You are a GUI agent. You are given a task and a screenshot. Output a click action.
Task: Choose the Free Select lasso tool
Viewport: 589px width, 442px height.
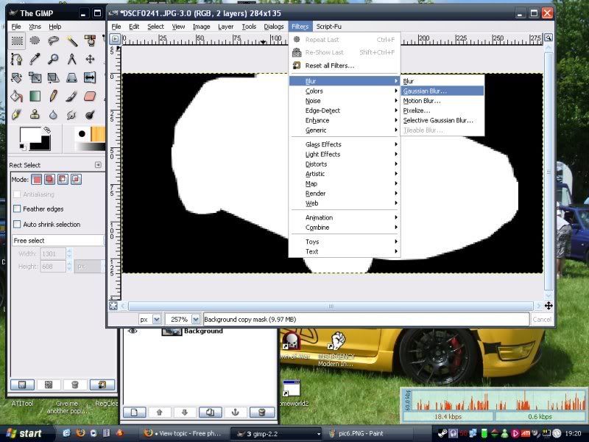53,41
